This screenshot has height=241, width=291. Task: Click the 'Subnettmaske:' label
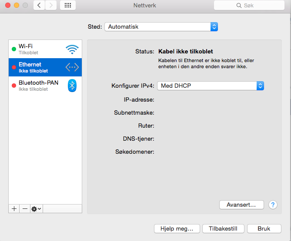134,112
